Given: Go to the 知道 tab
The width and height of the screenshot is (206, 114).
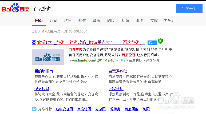Looking at the screenshot, I should (82, 21).
